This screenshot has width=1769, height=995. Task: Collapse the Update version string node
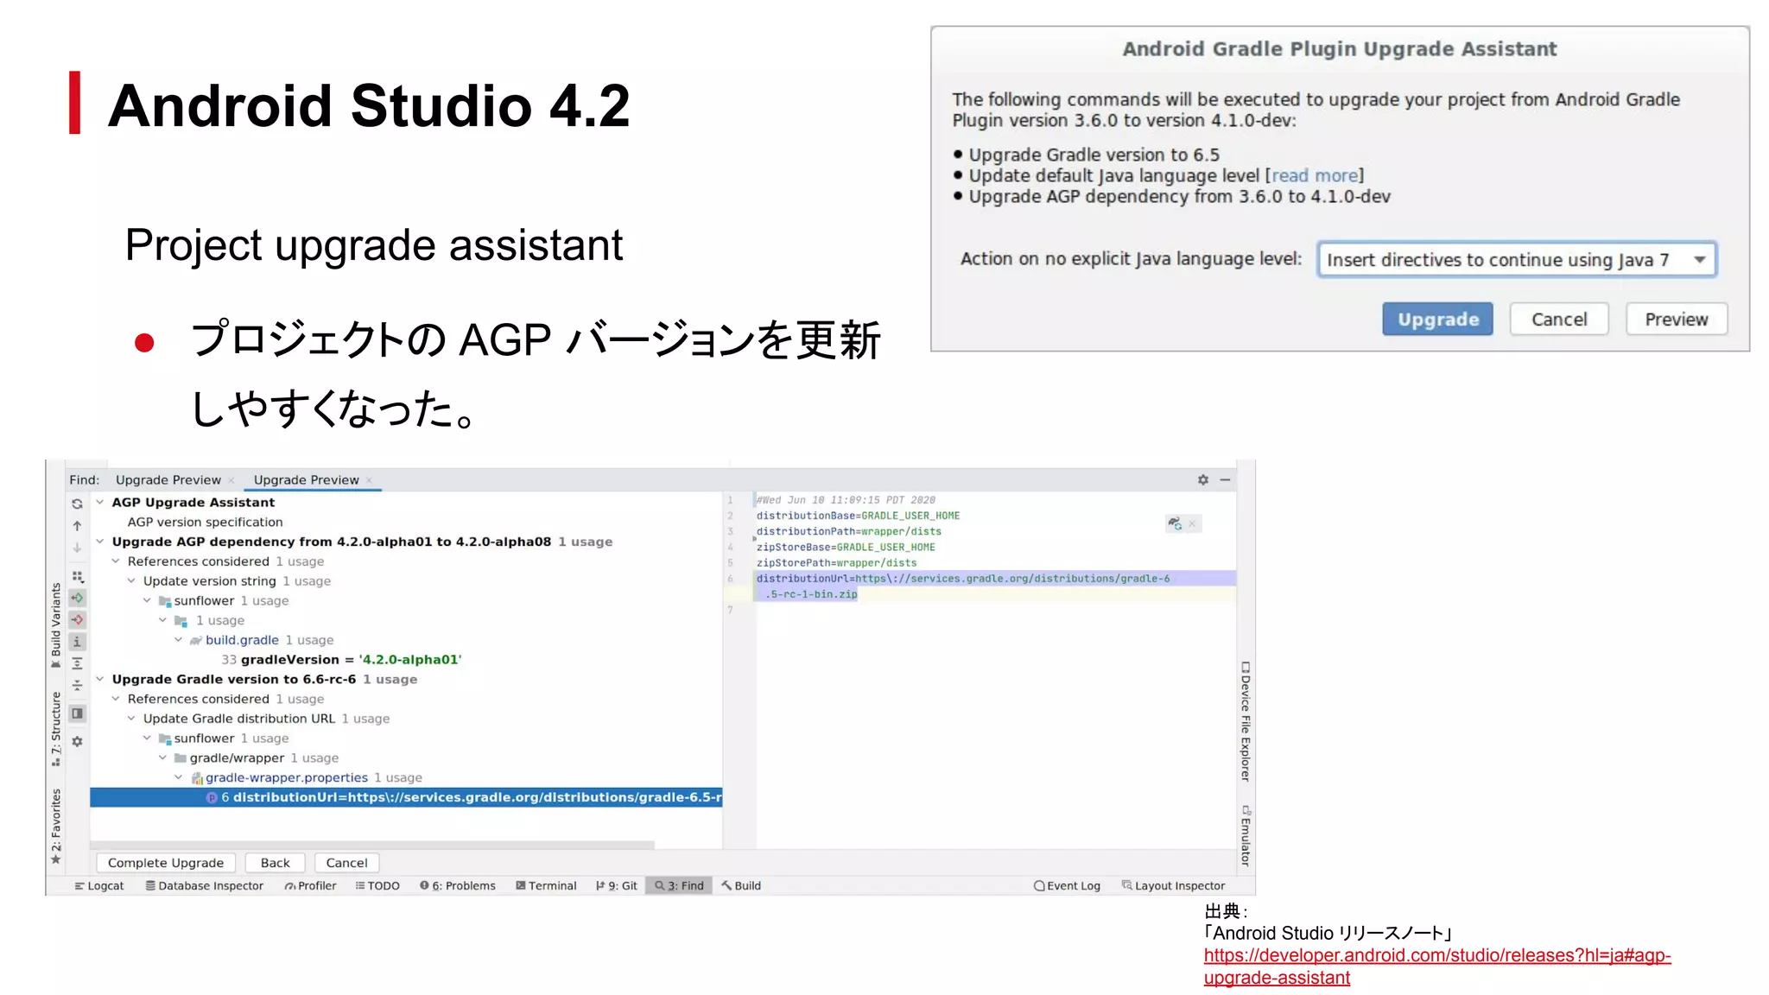pyautogui.click(x=131, y=581)
